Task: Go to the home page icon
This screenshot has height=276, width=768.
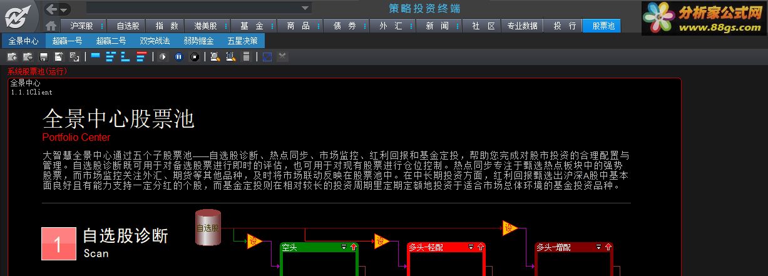Action: coord(51,26)
